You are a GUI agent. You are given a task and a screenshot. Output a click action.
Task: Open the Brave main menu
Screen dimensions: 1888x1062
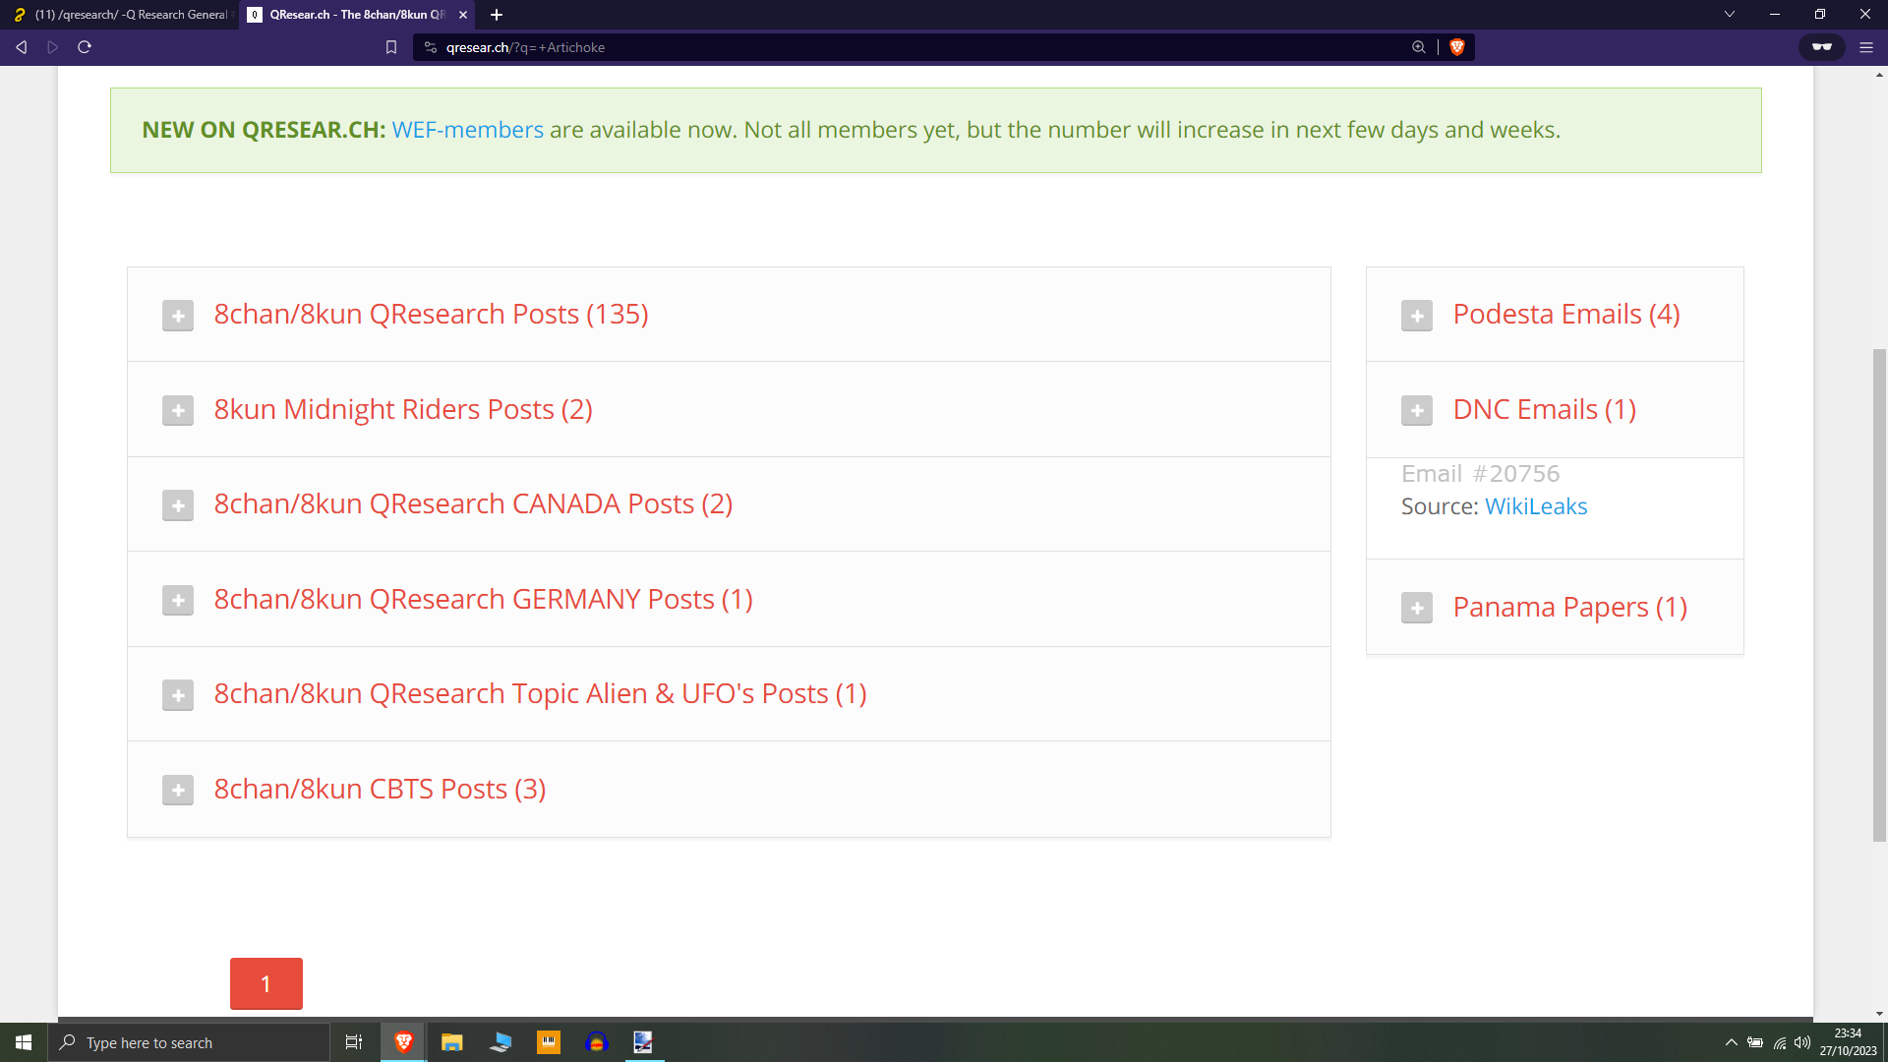1866,47
